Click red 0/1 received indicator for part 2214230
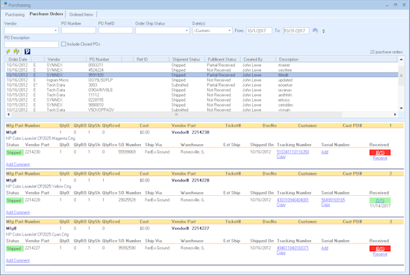The image size is (410, 275). (380, 152)
